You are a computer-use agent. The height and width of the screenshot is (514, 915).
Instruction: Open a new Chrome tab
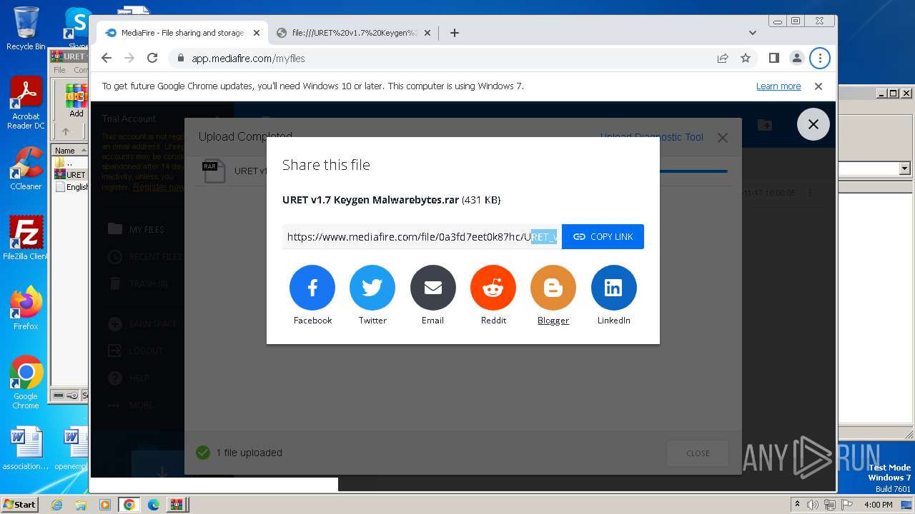(455, 33)
